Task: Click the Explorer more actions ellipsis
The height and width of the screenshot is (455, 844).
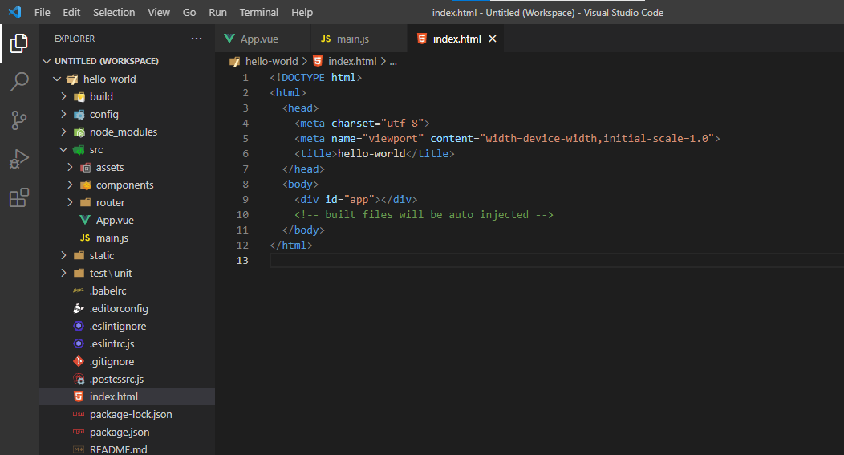Action: click(x=197, y=39)
